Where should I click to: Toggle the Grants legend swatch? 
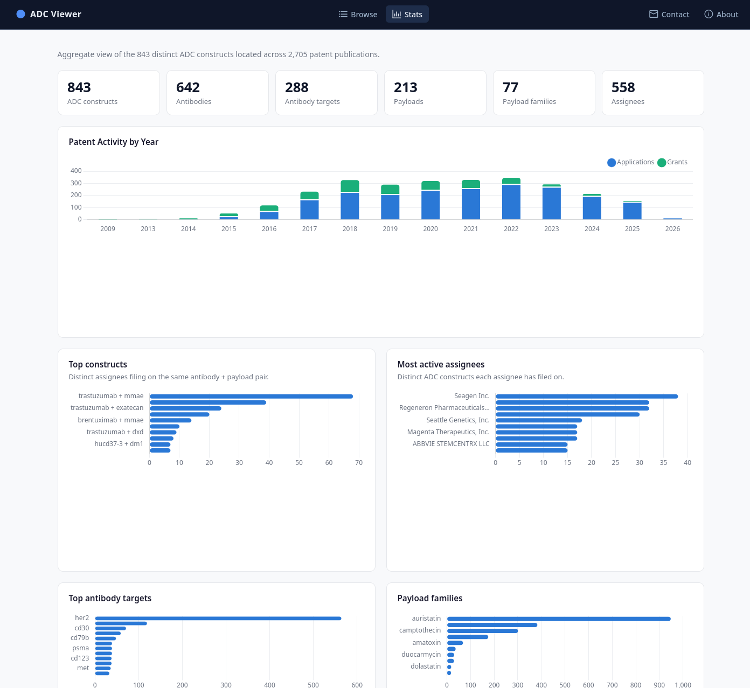[662, 162]
